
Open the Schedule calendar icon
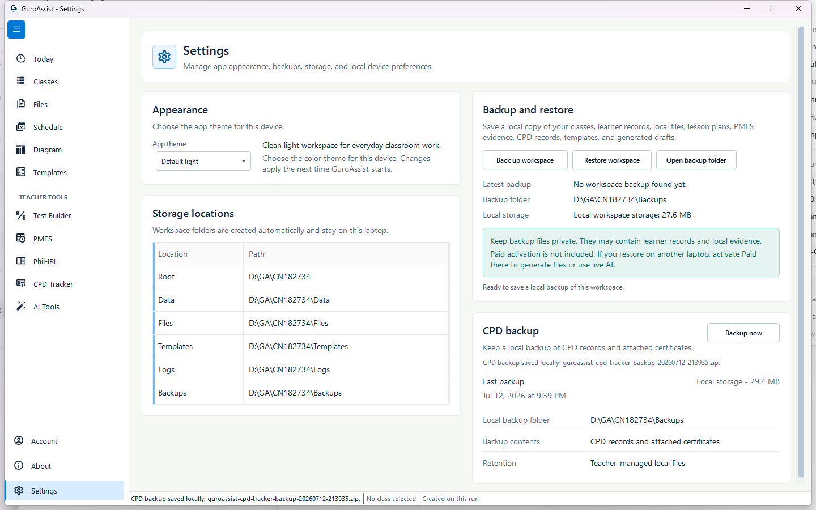coord(21,126)
